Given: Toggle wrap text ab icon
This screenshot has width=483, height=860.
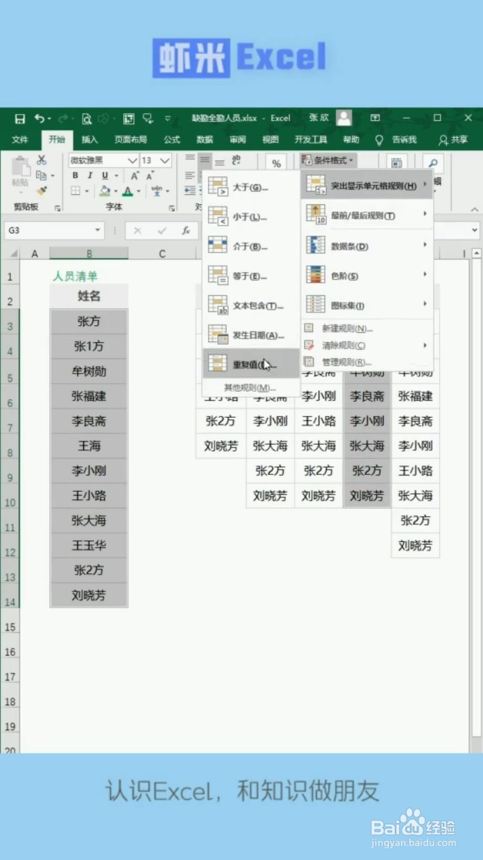Looking at the screenshot, I should click(x=236, y=160).
